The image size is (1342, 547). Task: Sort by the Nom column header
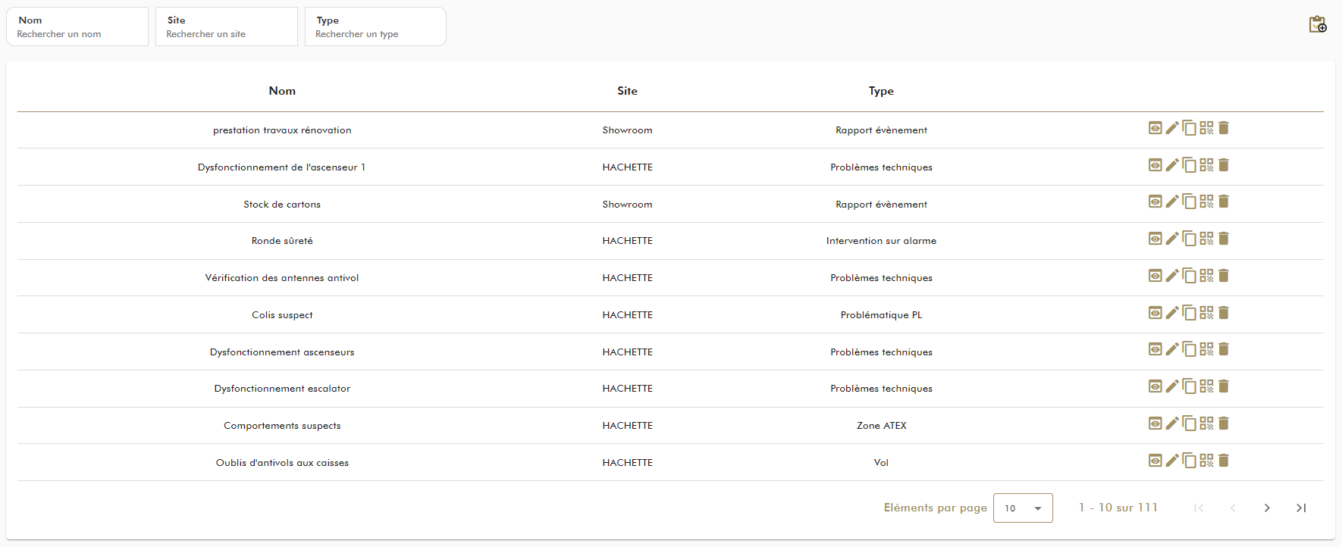tap(282, 91)
